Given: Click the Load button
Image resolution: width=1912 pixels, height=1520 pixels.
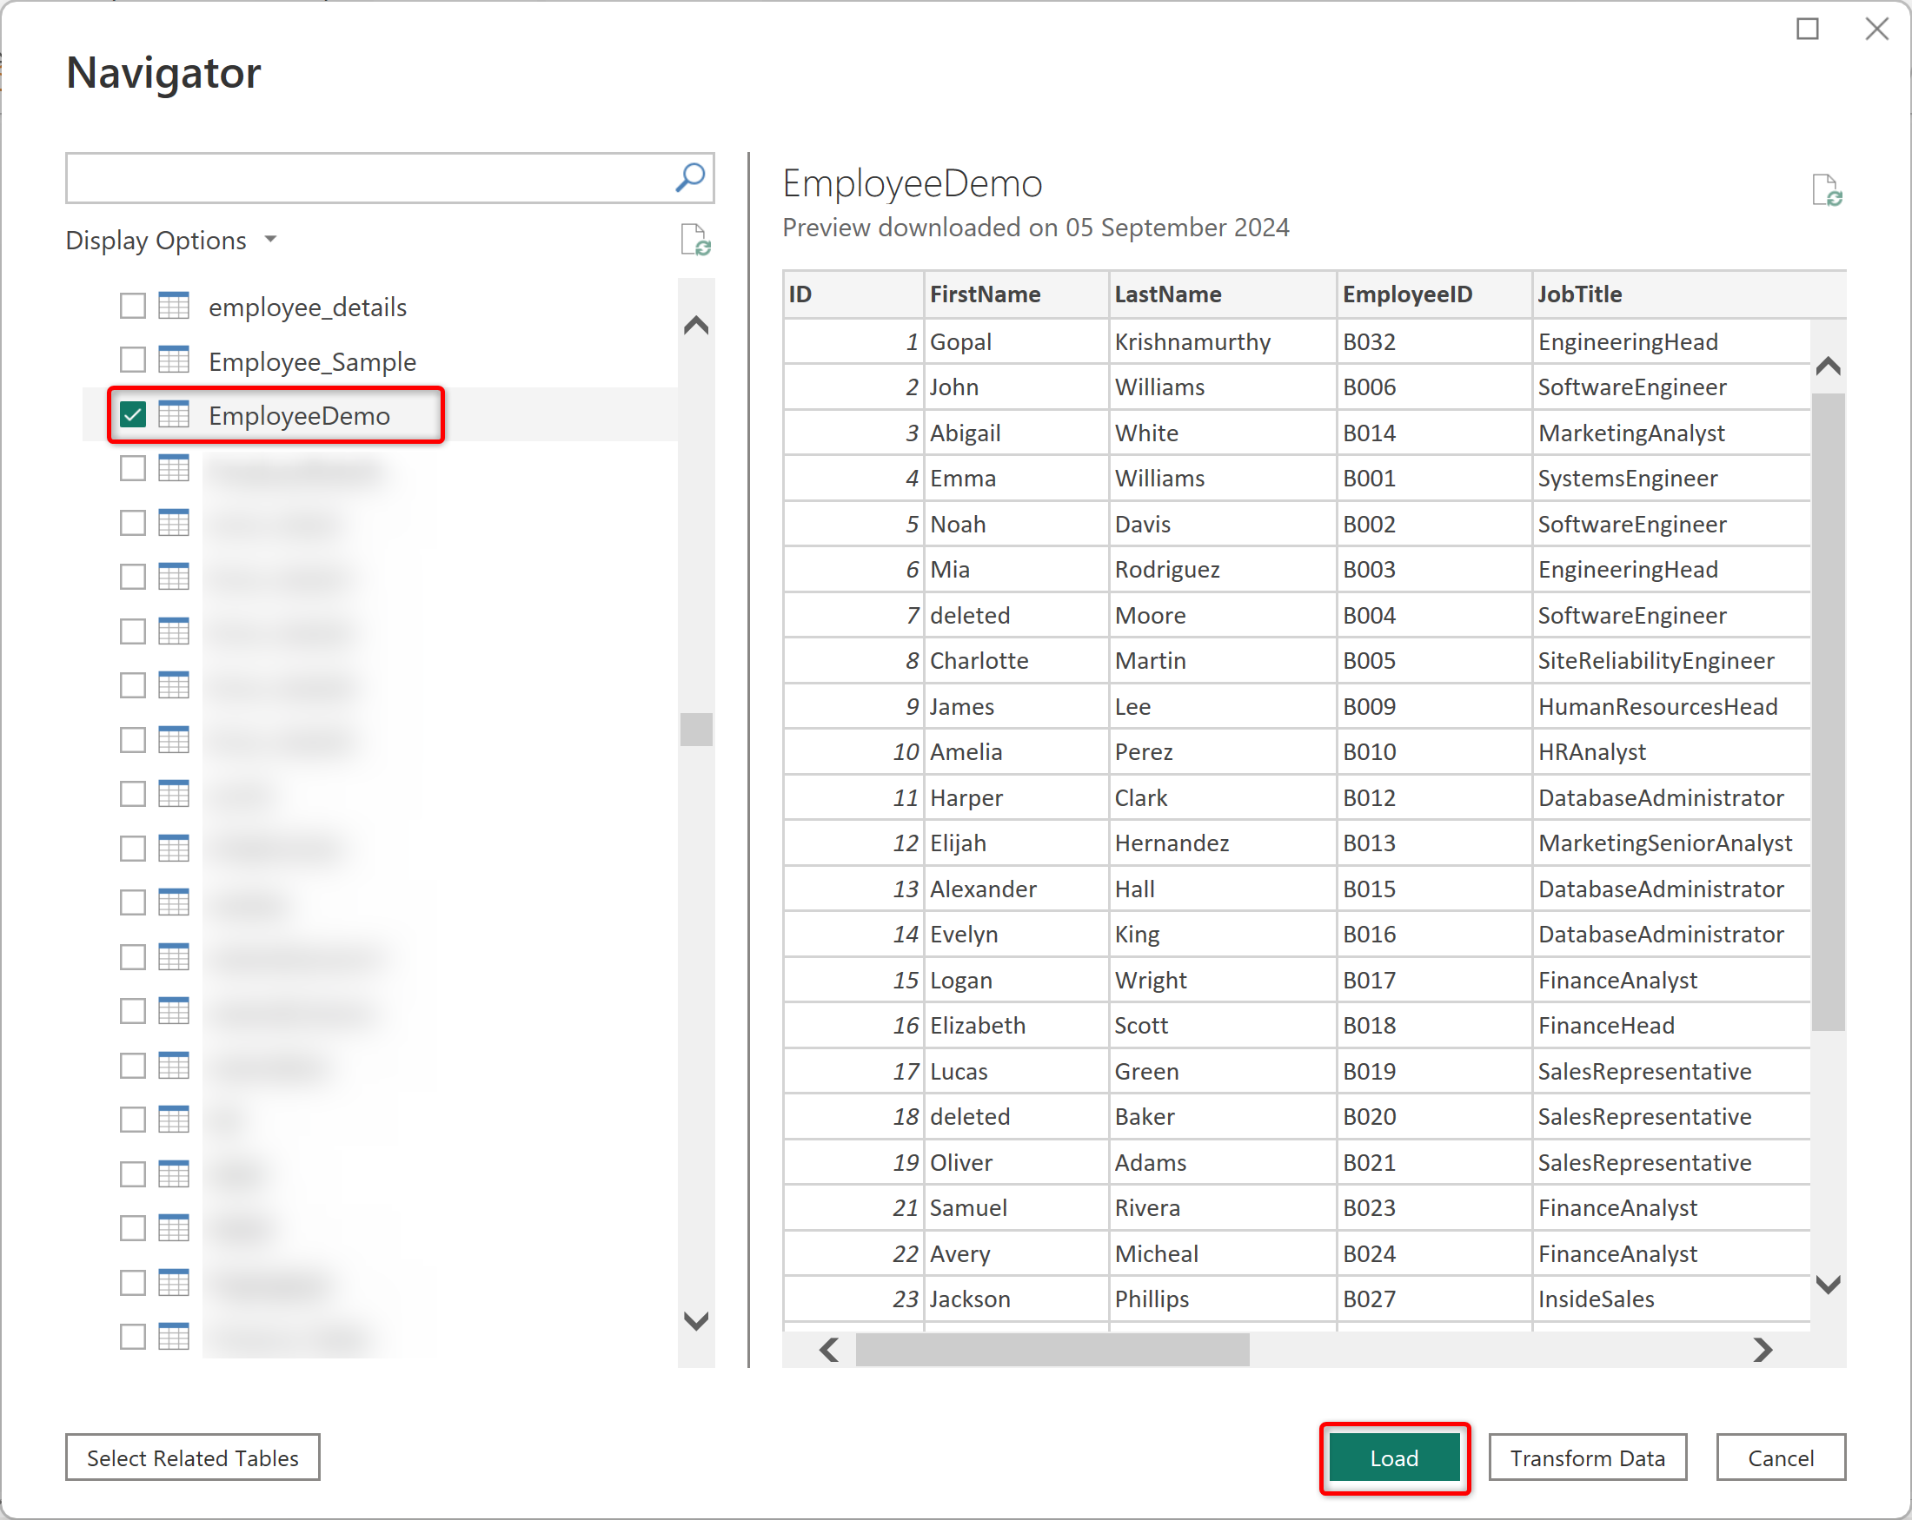Looking at the screenshot, I should tap(1393, 1458).
